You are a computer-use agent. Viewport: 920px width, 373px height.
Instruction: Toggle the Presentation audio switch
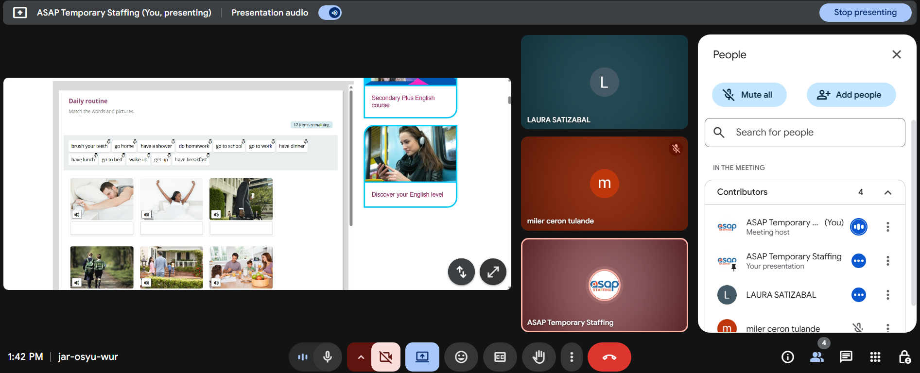click(330, 13)
